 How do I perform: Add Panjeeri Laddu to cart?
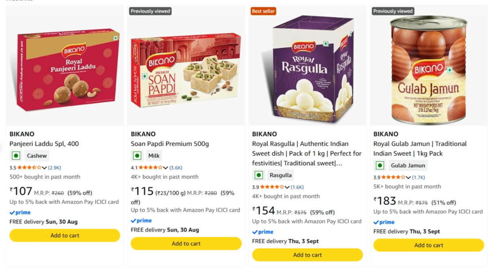(x=65, y=235)
